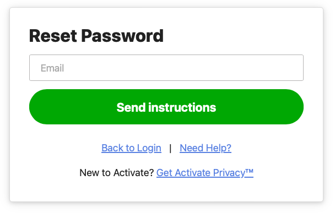
Task: Click the word Login in Back to Login
Action: pos(149,148)
